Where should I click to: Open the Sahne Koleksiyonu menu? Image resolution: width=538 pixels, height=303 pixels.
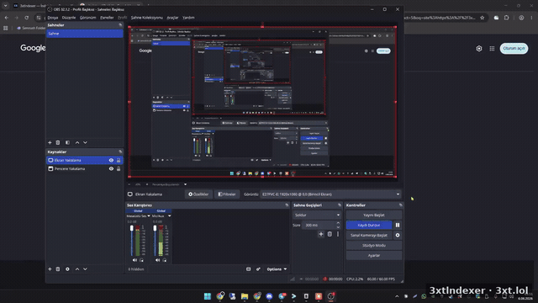(147, 18)
